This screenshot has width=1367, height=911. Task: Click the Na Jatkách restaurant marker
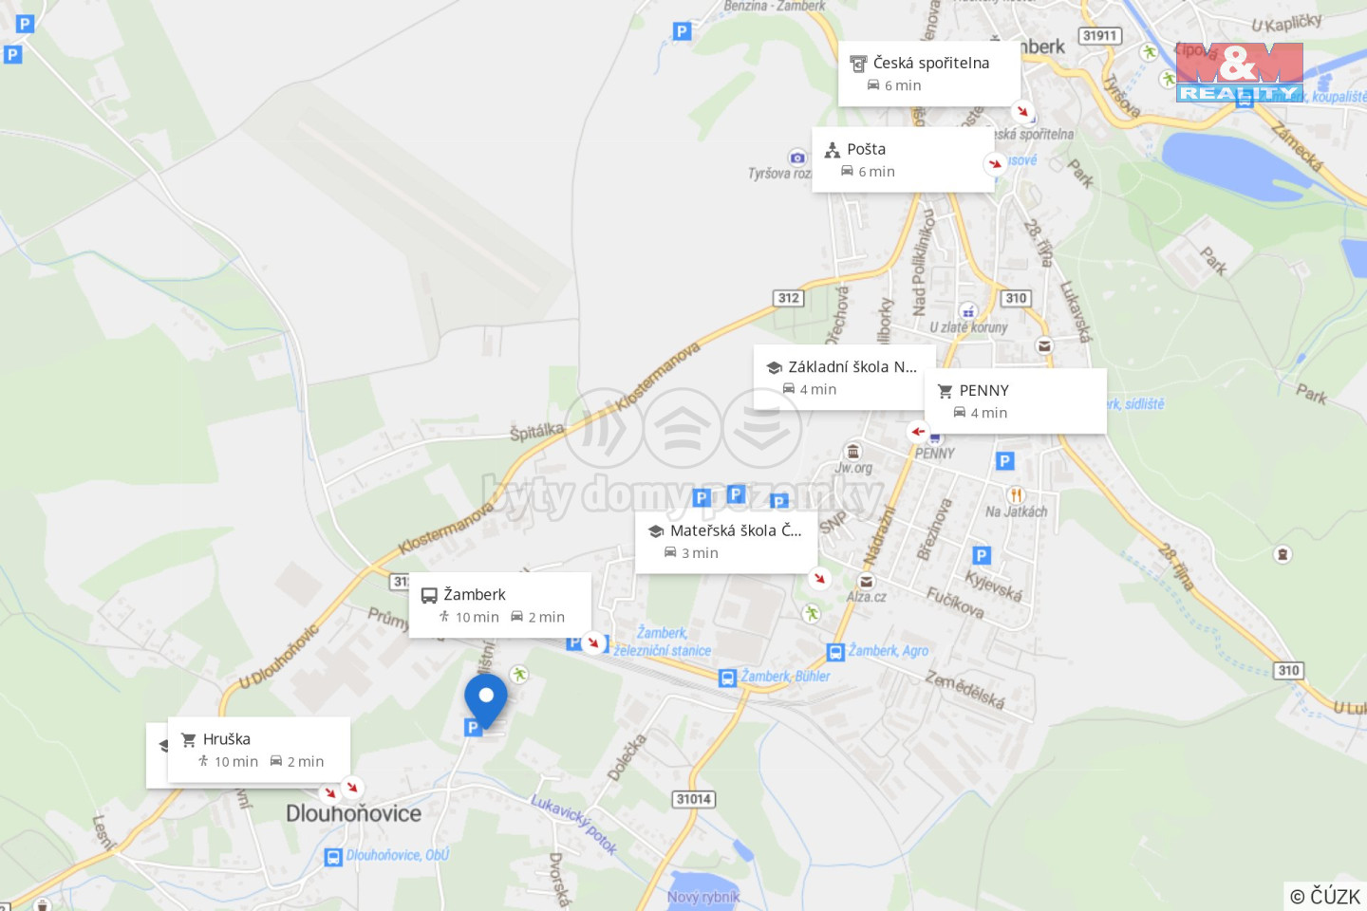click(1016, 494)
